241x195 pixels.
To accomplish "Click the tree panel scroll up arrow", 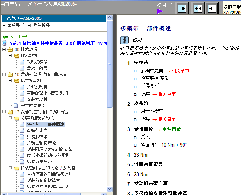I will 109,18.
